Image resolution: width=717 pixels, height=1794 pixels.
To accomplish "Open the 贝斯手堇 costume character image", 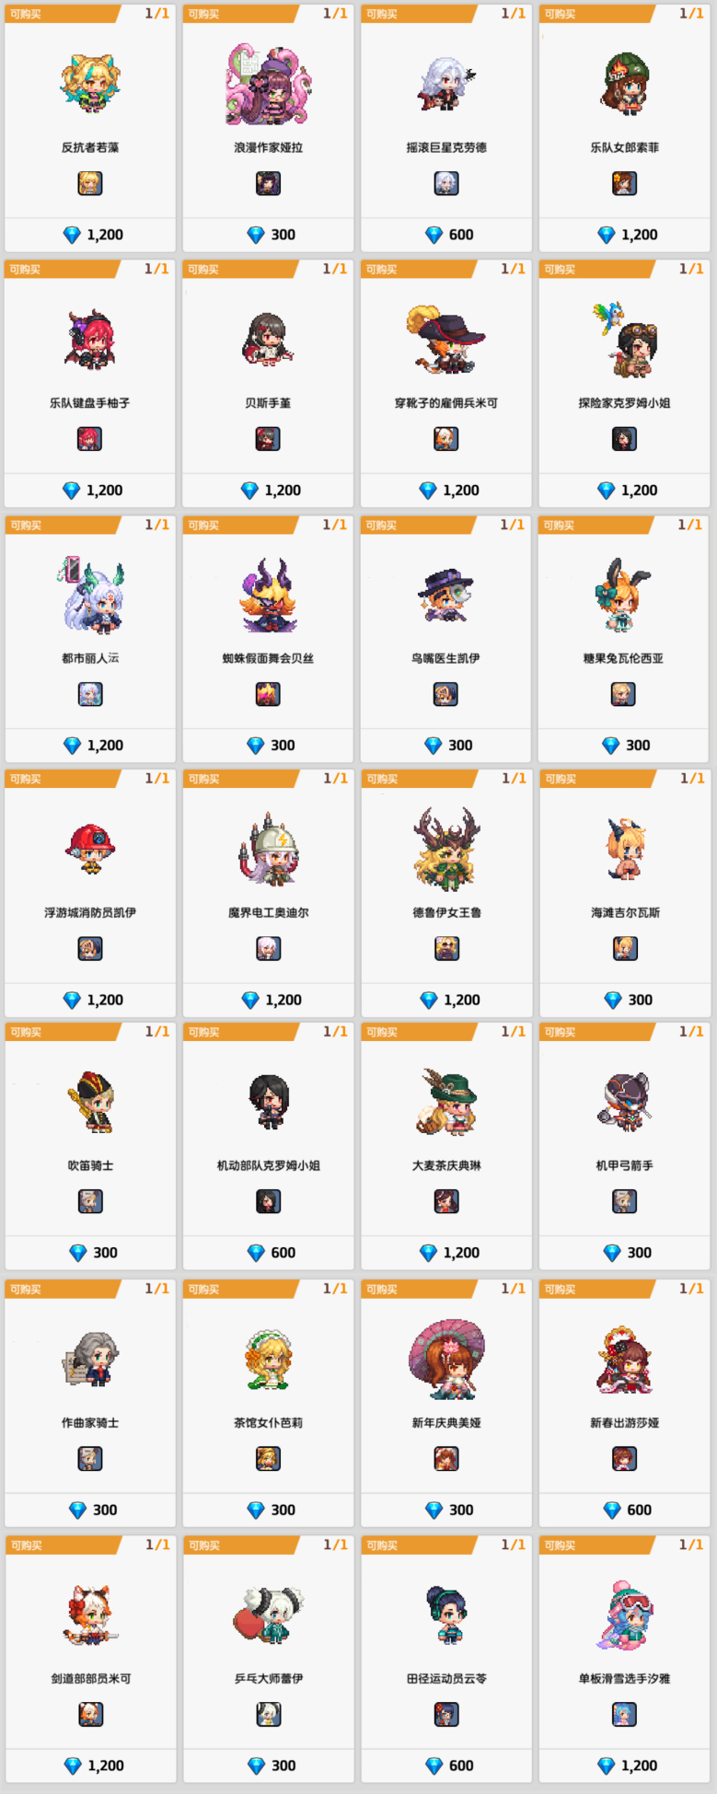I will 268,338.
